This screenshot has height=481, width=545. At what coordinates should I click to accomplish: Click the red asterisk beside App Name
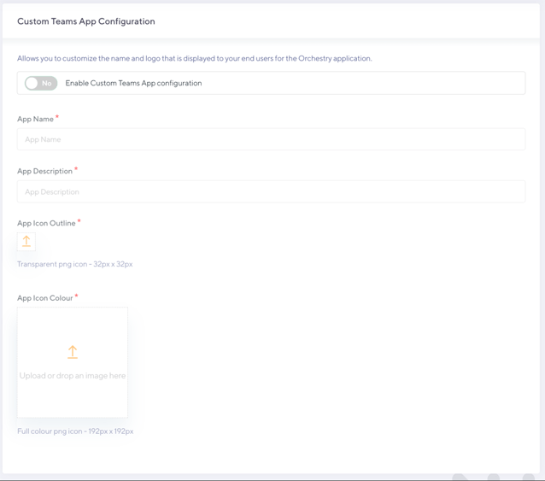pos(57,117)
